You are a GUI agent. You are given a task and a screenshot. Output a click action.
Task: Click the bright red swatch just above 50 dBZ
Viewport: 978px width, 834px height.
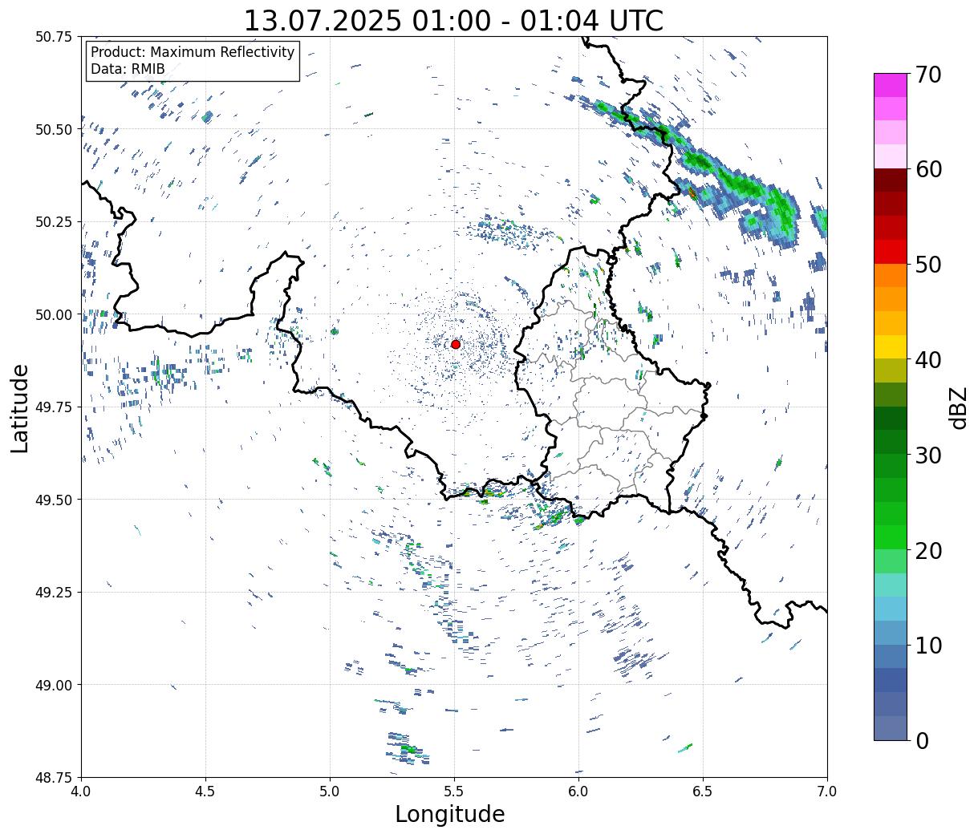891,251
